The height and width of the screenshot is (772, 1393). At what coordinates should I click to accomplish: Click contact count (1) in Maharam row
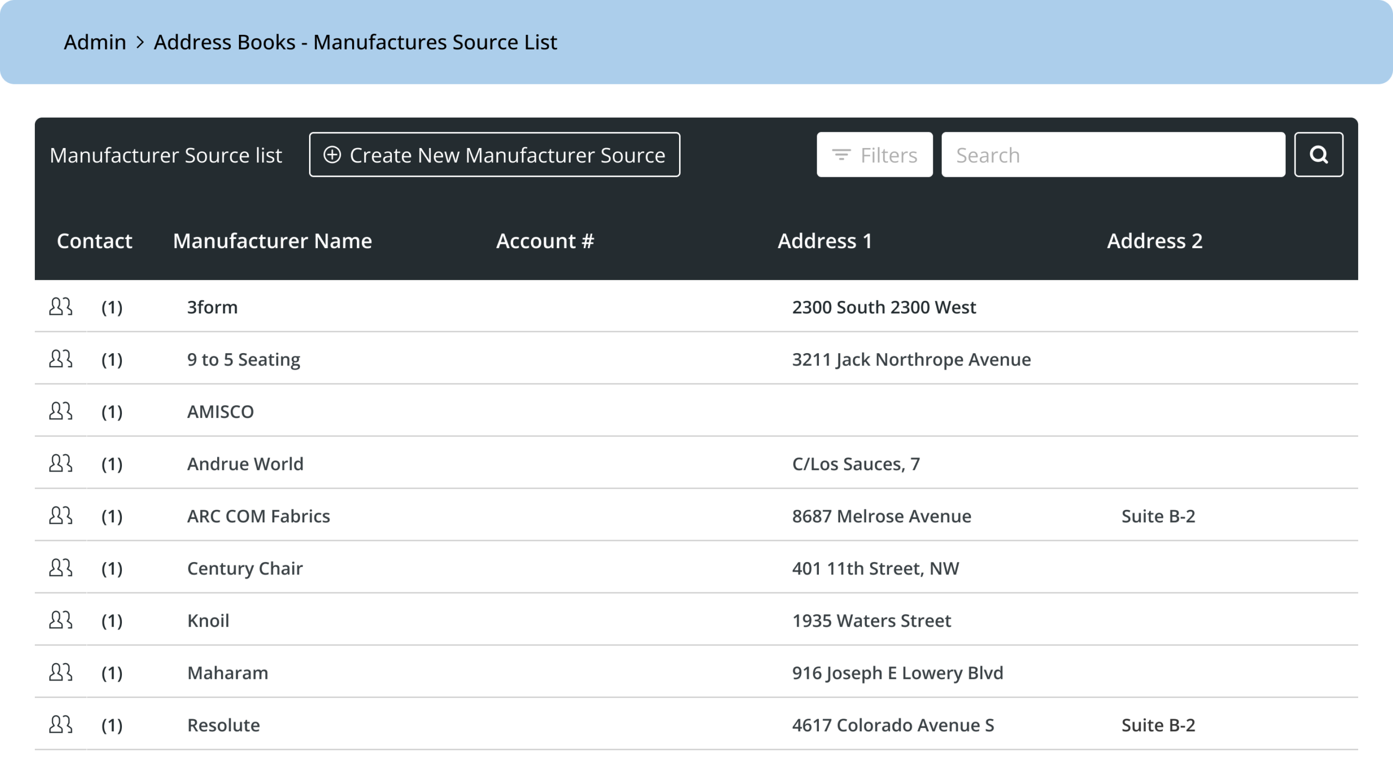pyautogui.click(x=112, y=673)
